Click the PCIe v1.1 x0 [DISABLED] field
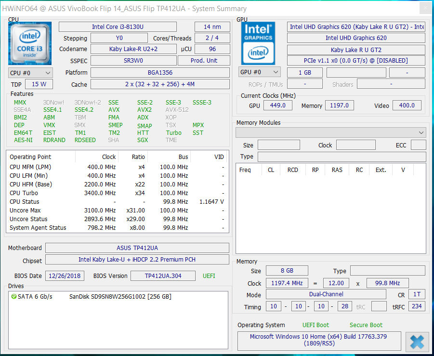 click(356, 61)
